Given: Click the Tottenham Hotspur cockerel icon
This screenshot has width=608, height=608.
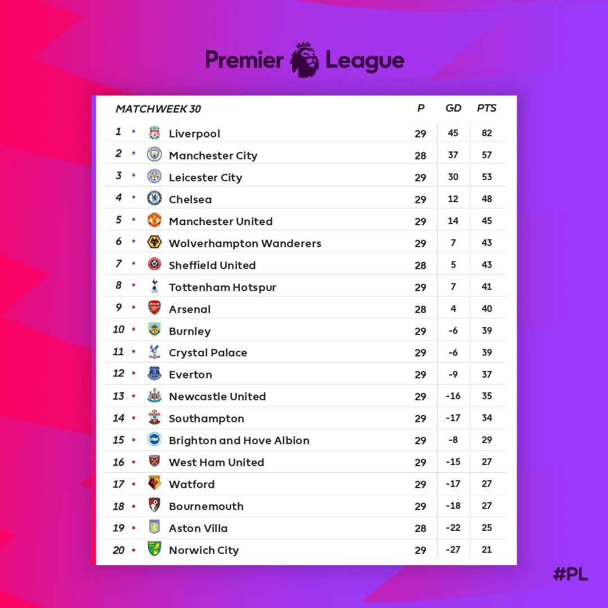Looking at the screenshot, I should click(154, 286).
